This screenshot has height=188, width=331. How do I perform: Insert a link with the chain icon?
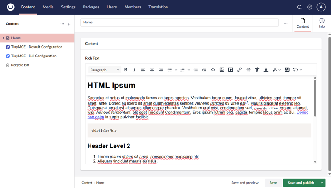click(240, 70)
